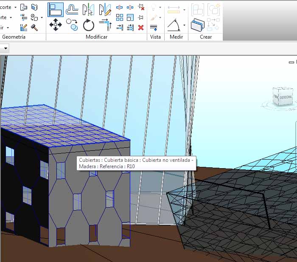Image resolution: width=297 pixels, height=262 pixels.
Task: Use the Mirror draw axis tool
Action: pos(105,9)
